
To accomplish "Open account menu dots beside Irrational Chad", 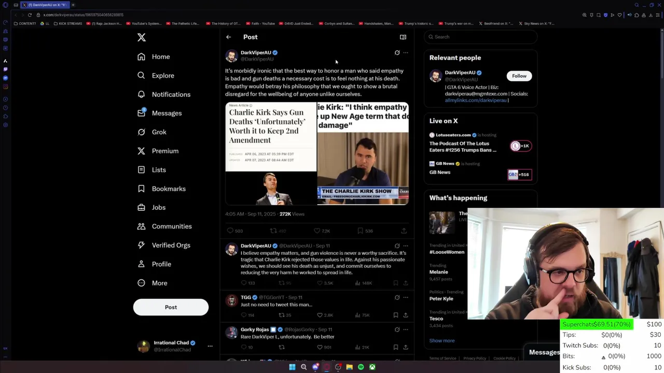I will [210, 346].
